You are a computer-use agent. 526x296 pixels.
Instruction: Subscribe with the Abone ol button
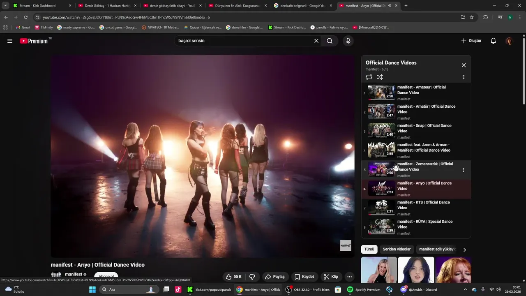(106, 277)
